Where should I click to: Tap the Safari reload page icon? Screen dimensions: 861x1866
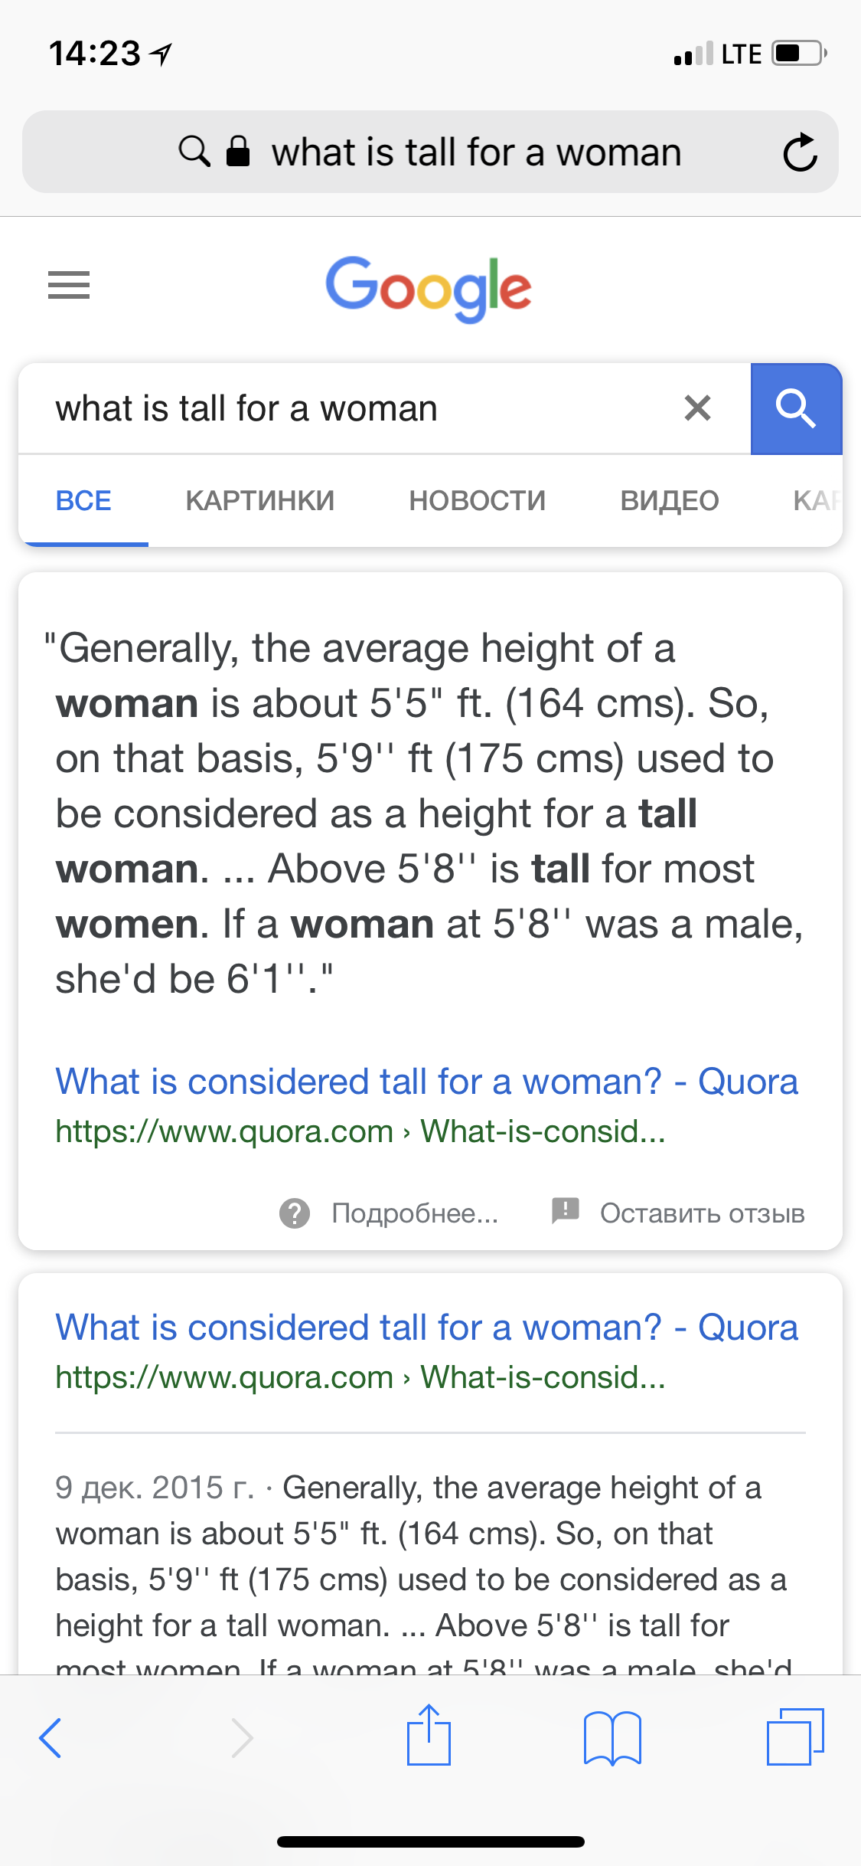tap(800, 152)
